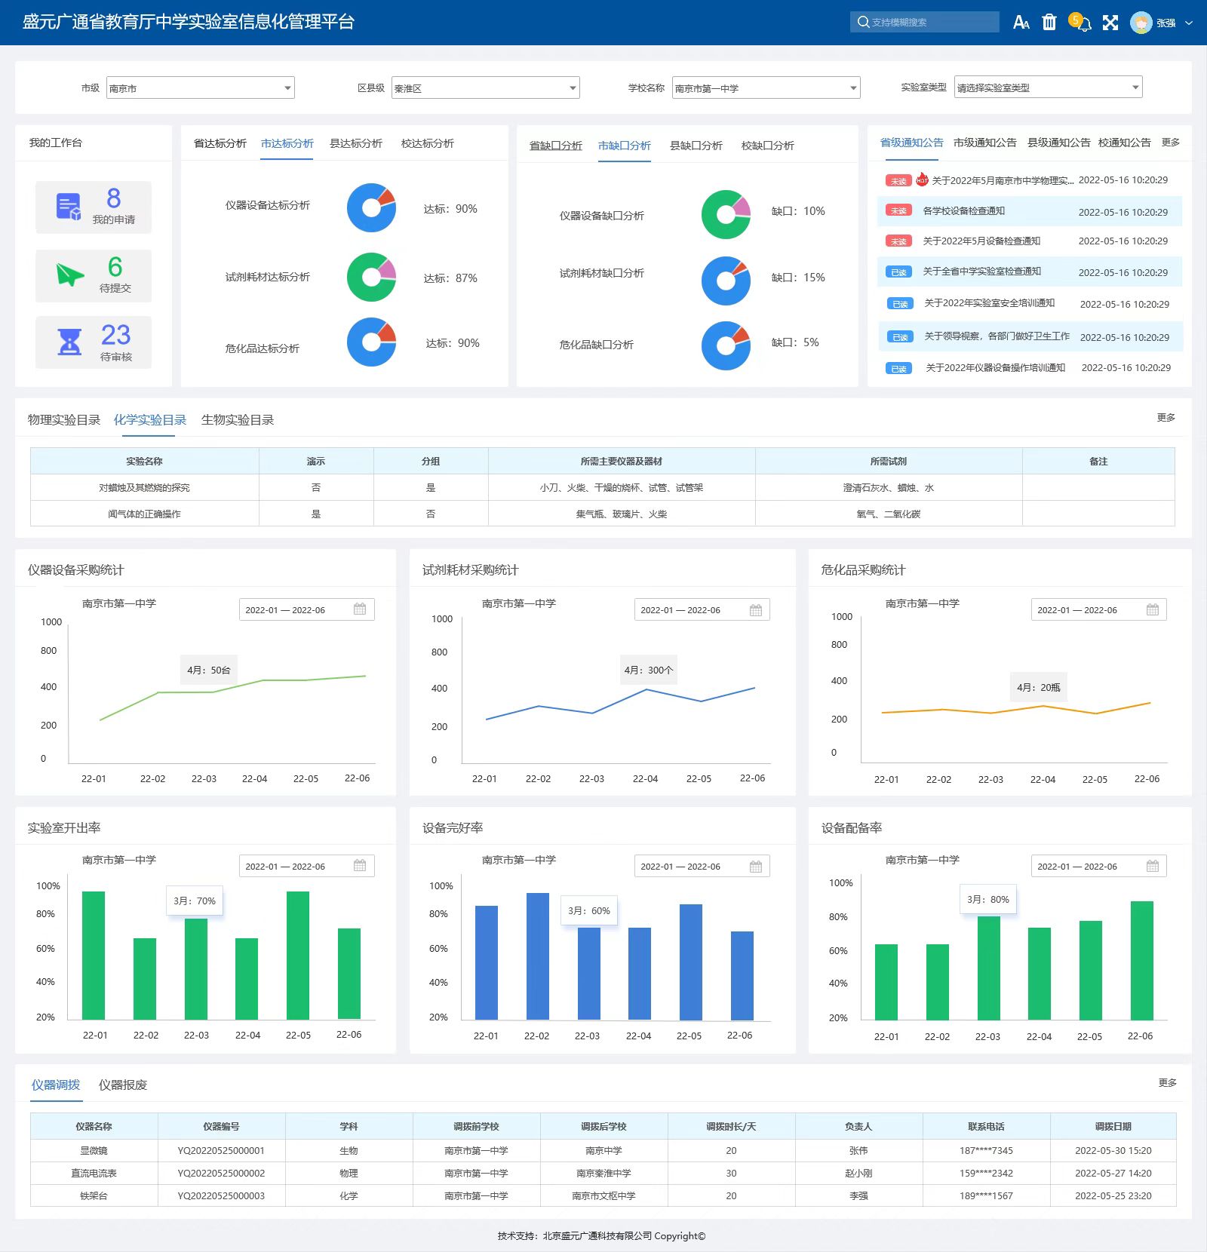Click read badge on 关于全省中学实验室检查通知
Image resolution: width=1207 pixels, height=1252 pixels.
tap(898, 272)
